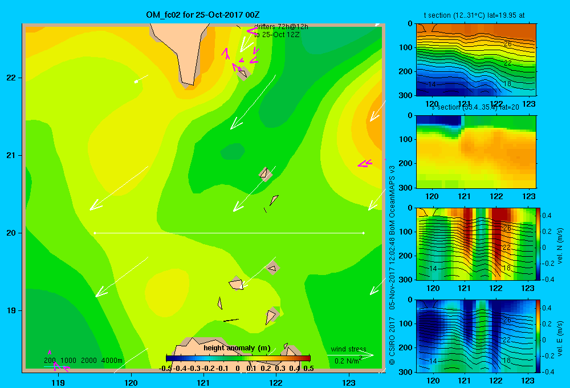This screenshot has width=570, height=388.
Task: Click longitude "122" under the salinity section
Action: coord(496,196)
